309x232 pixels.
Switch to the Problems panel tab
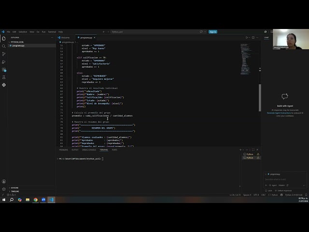pos(63,150)
